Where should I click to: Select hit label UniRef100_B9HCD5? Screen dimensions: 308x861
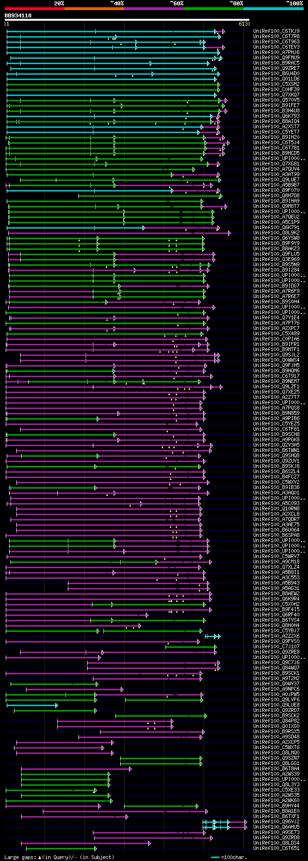pyautogui.click(x=276, y=153)
